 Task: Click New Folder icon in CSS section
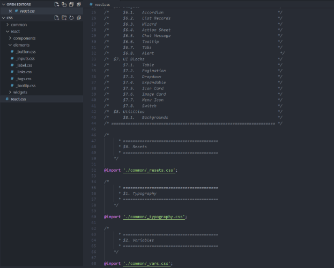64,18
